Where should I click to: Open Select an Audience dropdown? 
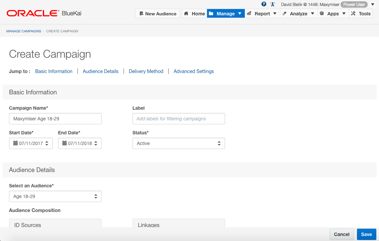pyautogui.click(x=55, y=196)
